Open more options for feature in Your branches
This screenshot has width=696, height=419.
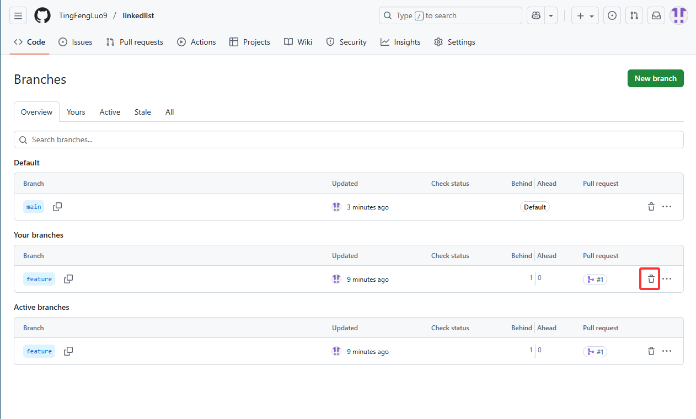[667, 279]
